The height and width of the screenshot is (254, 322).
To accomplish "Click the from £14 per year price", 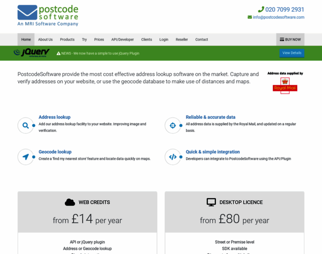I will pyautogui.click(x=87, y=219).
